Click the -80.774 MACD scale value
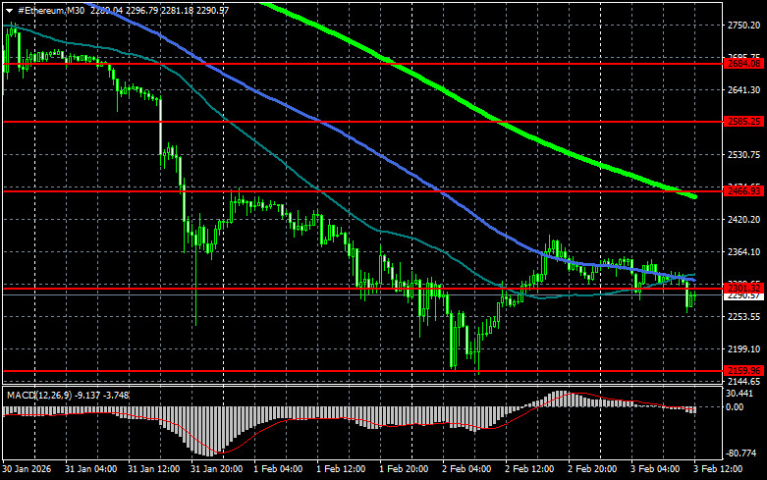Image resolution: width=767 pixels, height=480 pixels. coord(741,453)
